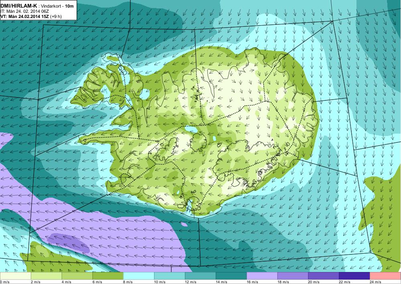Click the "24 m/s" legend label
The width and height of the screenshot is (401, 284).
point(375,282)
